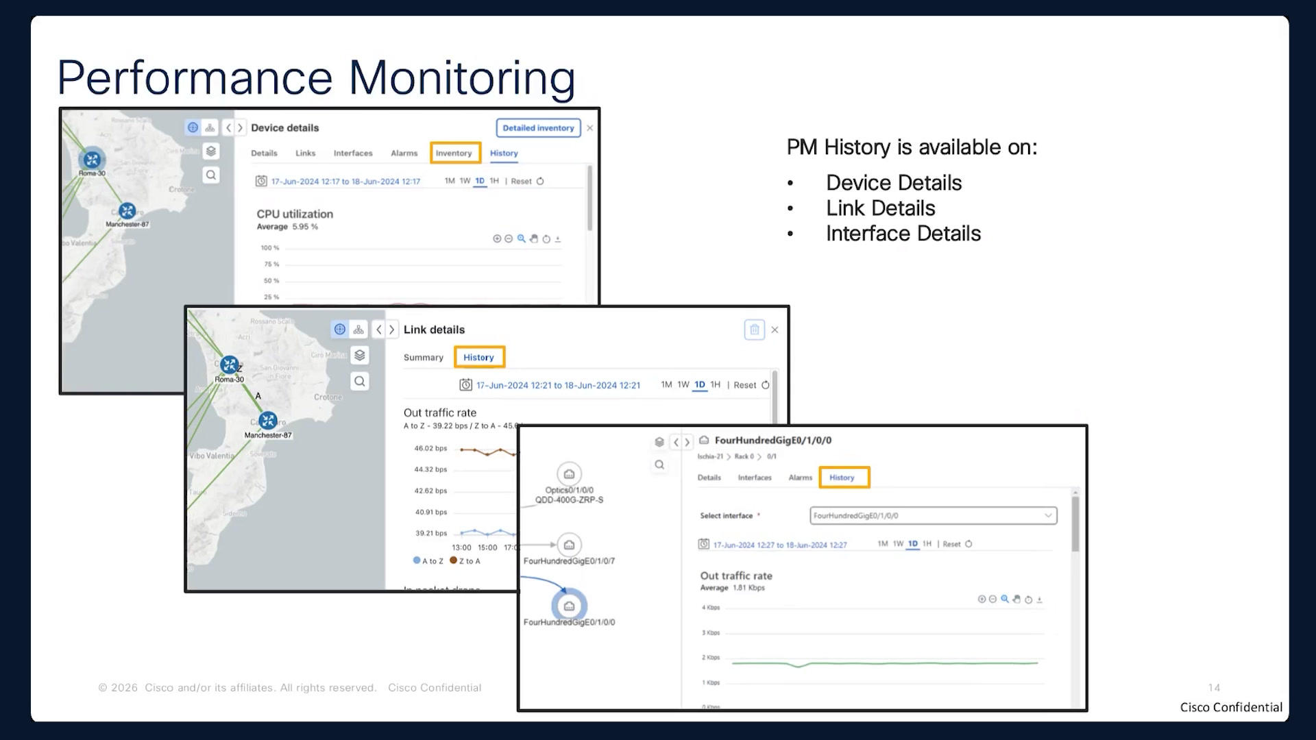Screen dimensions: 1316x740
Task: Toggle the A to Z legend series
Action: pos(428,560)
